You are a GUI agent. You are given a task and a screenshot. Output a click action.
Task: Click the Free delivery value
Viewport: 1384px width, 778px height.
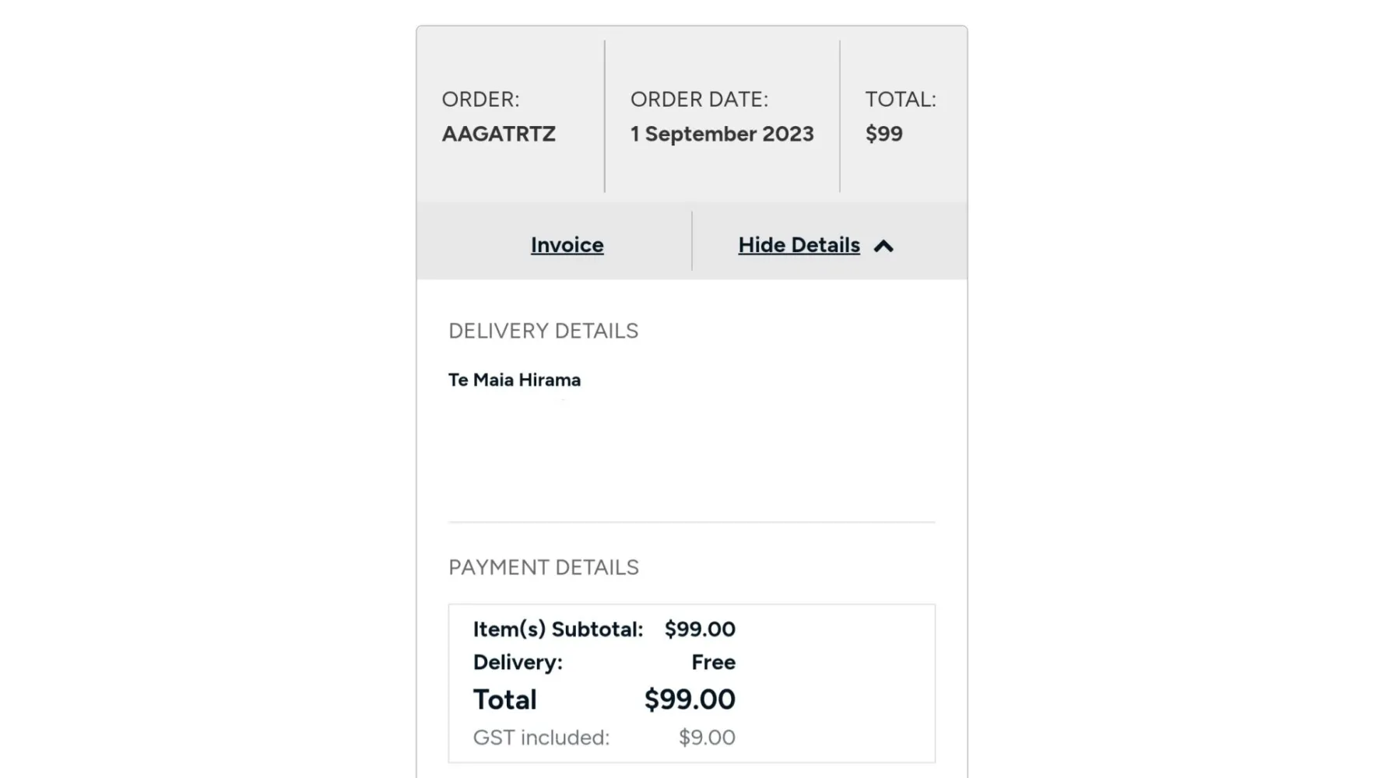713,663
